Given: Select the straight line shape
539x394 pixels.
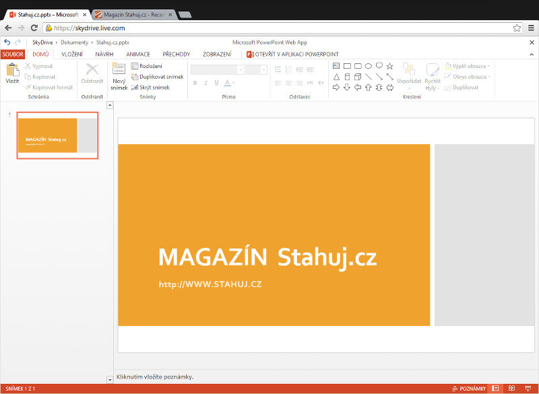Looking at the screenshot, I should pos(369,77).
